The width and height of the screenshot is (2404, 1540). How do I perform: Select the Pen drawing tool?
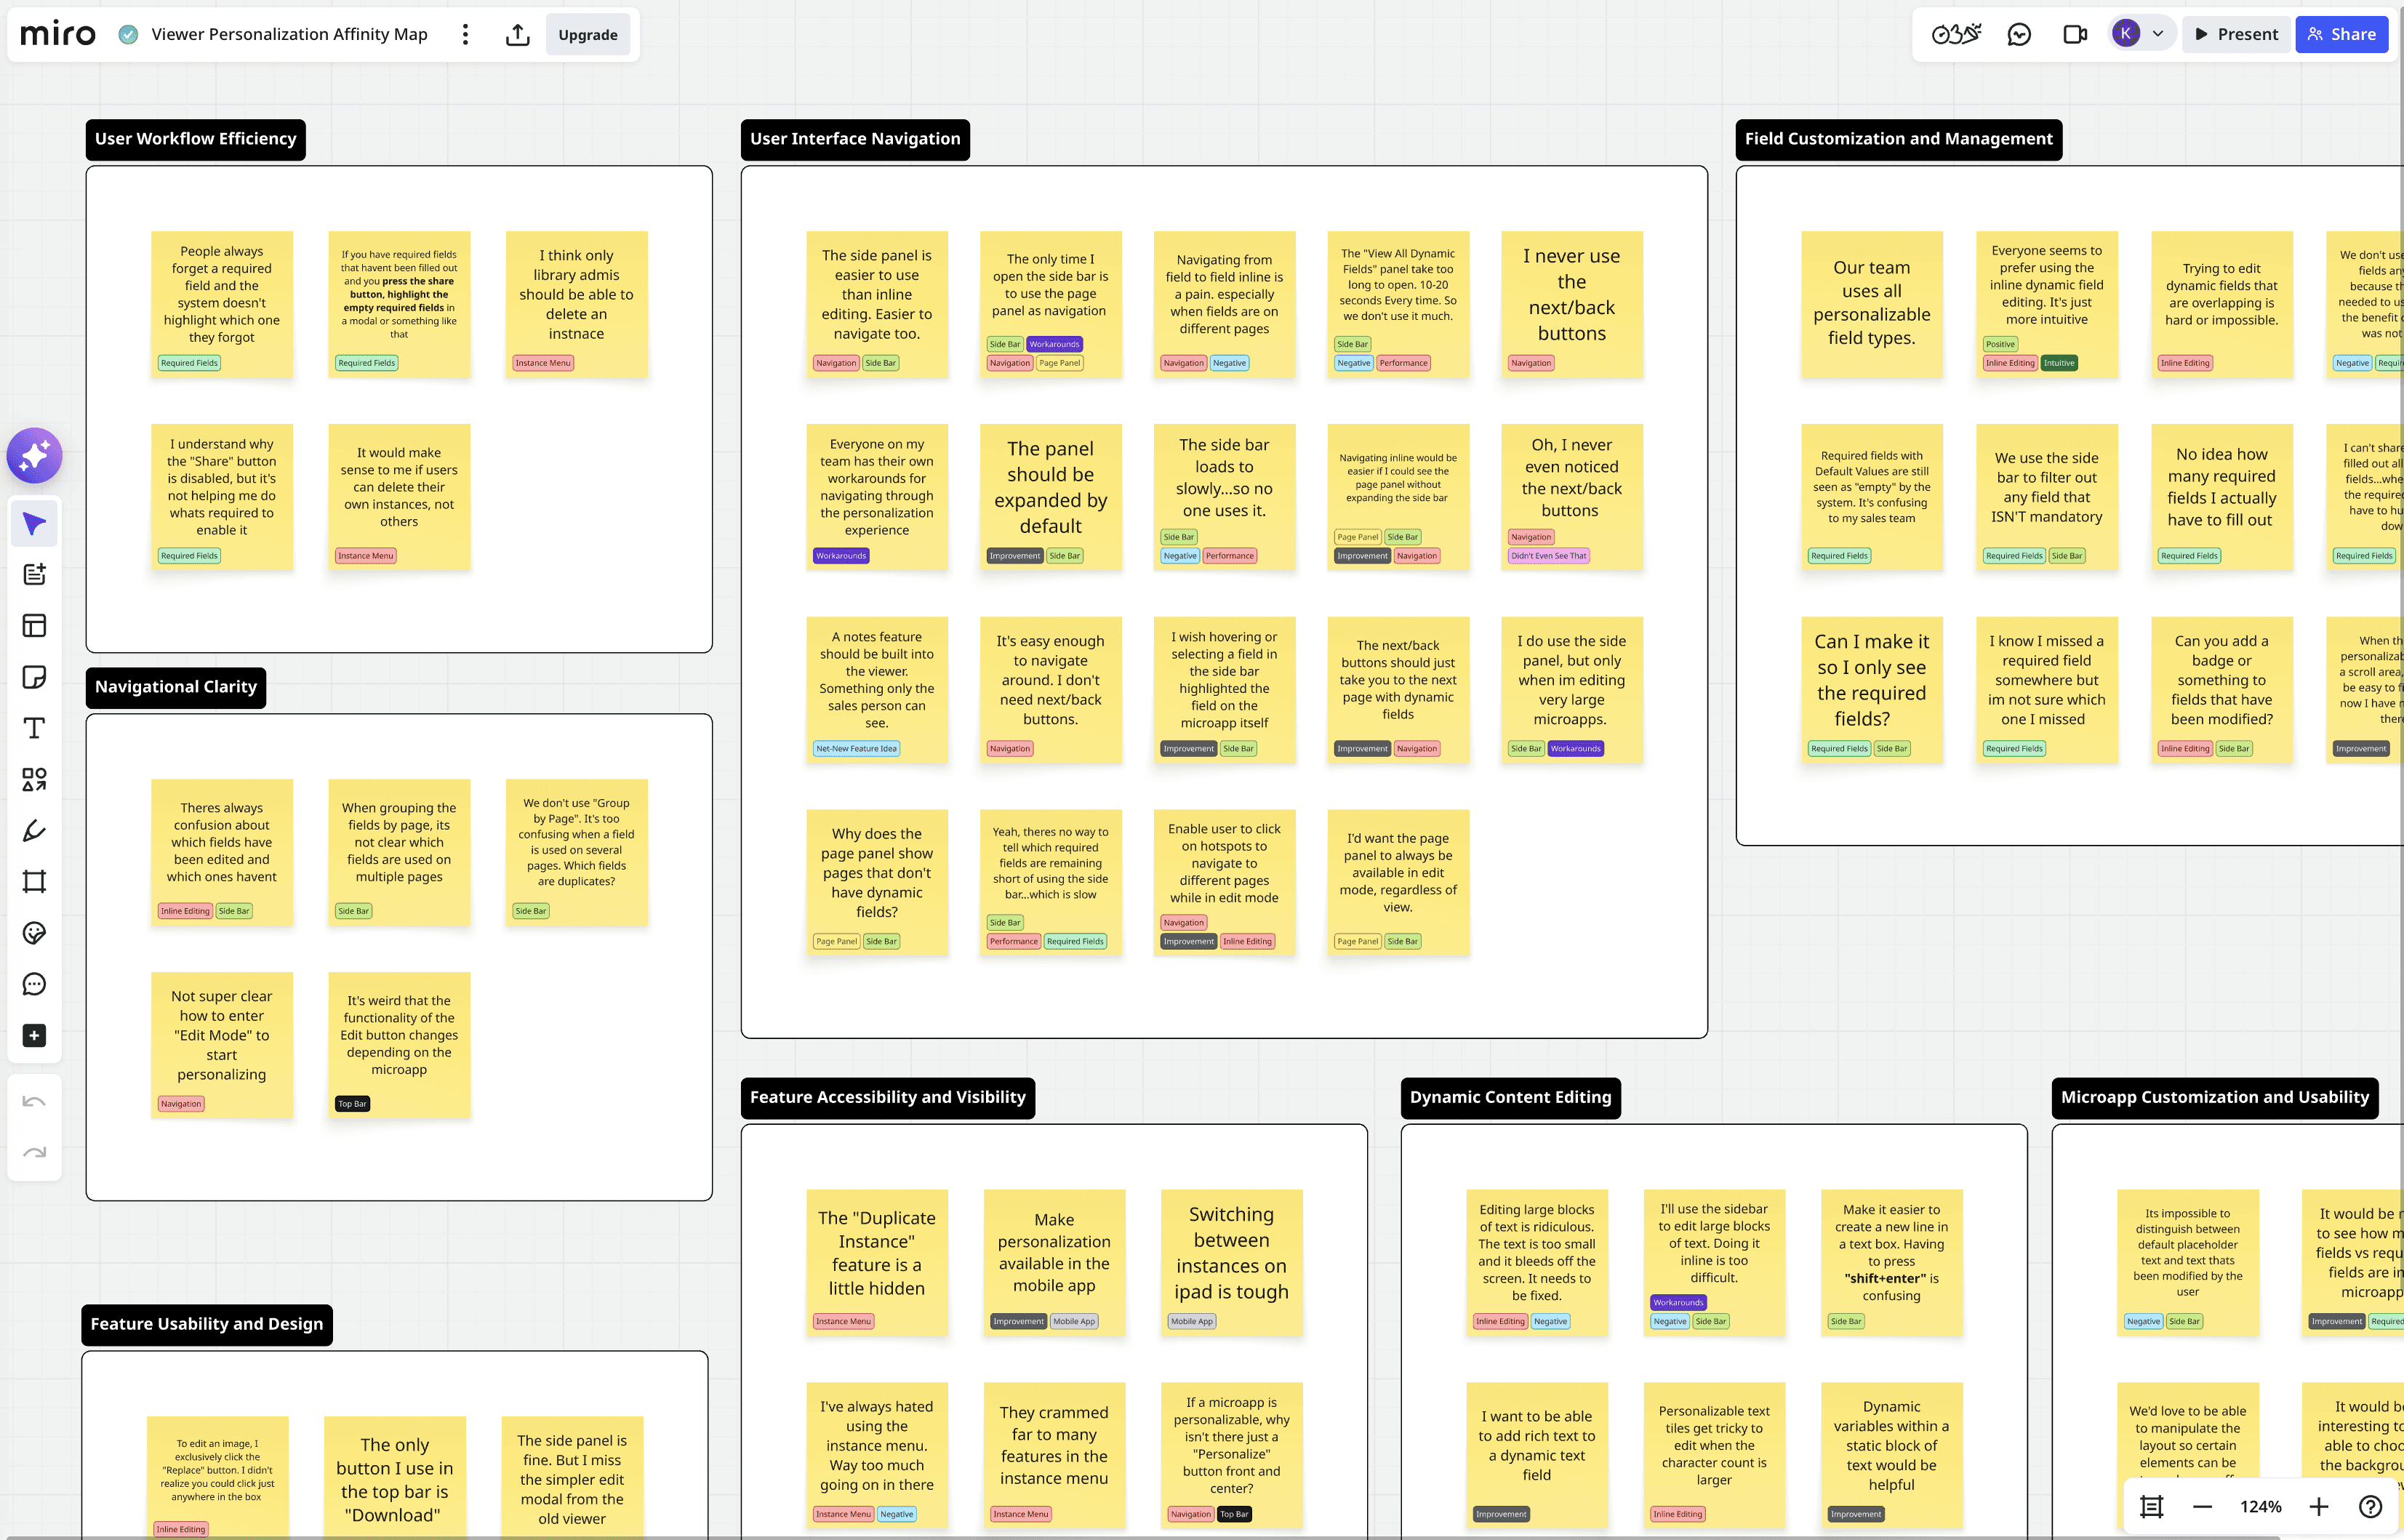pyautogui.click(x=34, y=830)
